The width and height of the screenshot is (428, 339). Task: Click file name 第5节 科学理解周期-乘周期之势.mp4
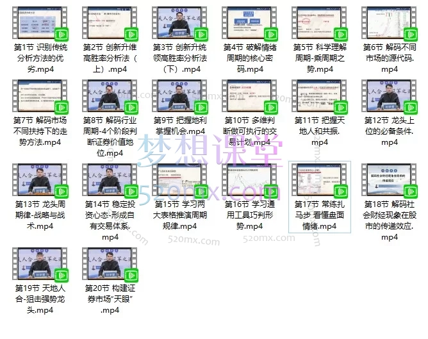pos(320,58)
